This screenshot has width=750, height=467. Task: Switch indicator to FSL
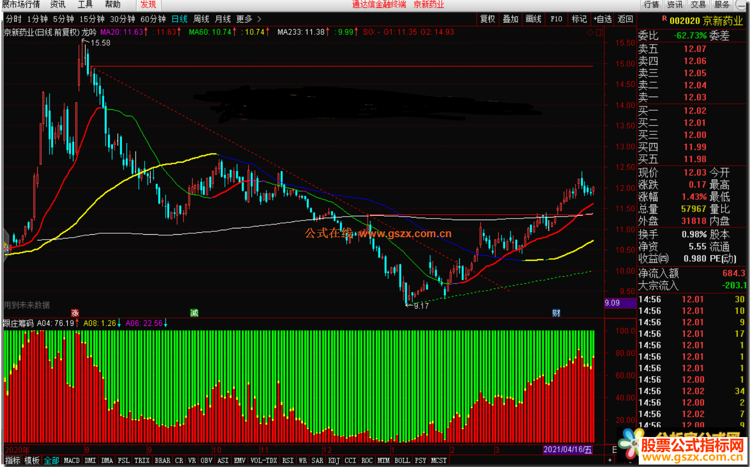pos(124,461)
